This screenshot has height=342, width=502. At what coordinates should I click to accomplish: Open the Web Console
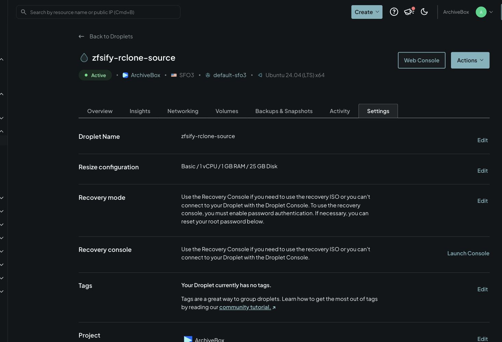tap(422, 60)
